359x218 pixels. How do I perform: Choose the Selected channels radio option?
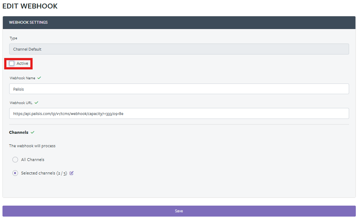tap(15, 173)
